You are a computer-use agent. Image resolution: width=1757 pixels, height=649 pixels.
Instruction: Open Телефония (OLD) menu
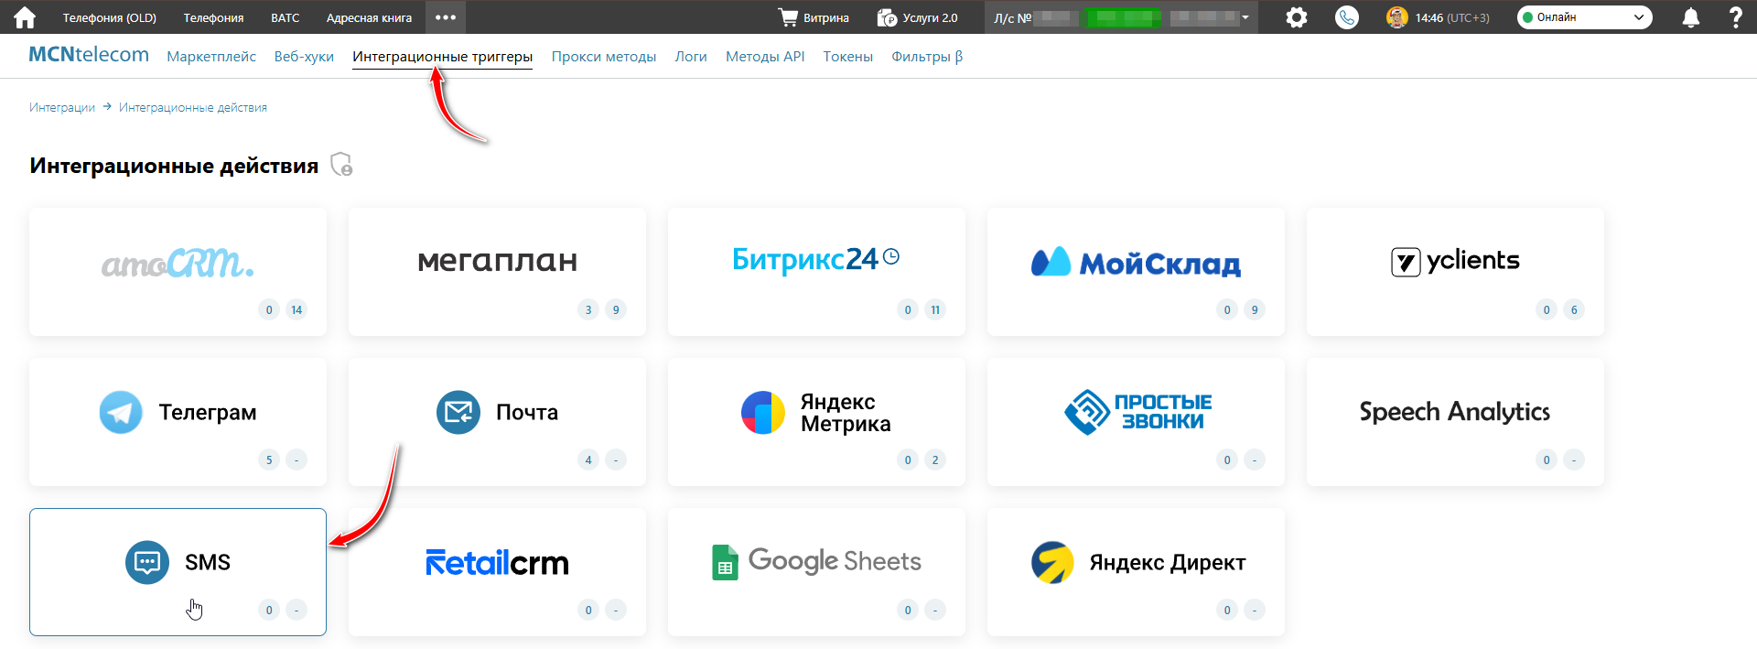tap(110, 17)
